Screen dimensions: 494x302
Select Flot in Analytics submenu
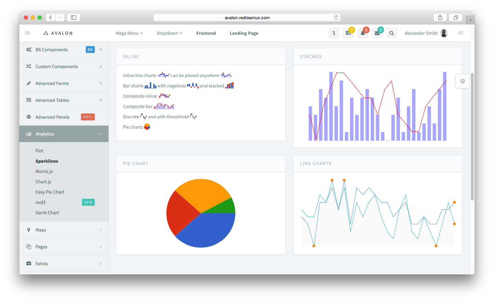[x=39, y=151]
